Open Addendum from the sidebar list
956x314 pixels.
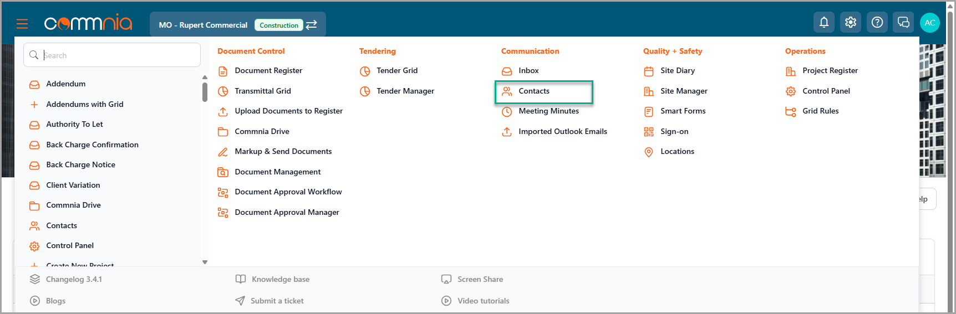point(66,84)
